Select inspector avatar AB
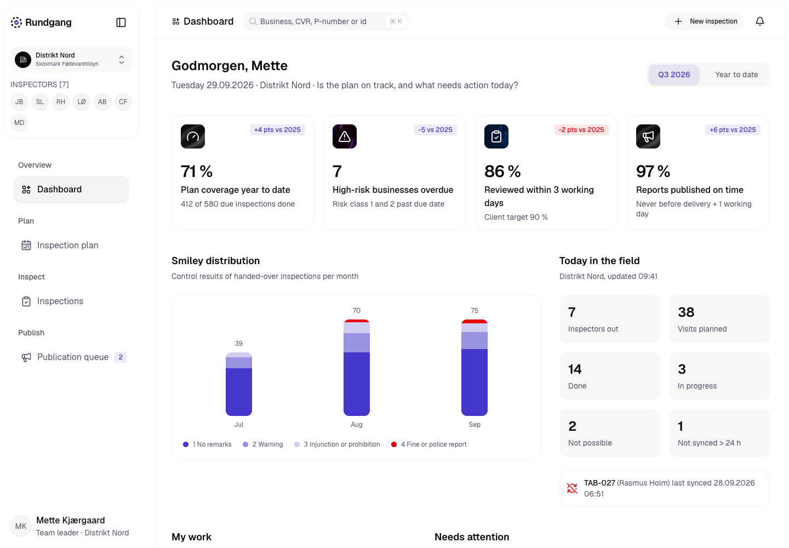The image size is (789, 548). click(x=102, y=102)
